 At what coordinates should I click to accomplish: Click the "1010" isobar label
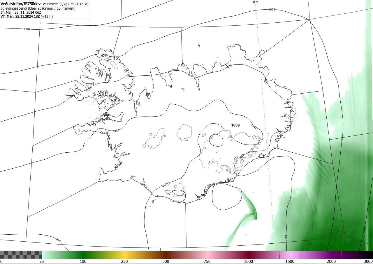pyautogui.click(x=58, y=240)
